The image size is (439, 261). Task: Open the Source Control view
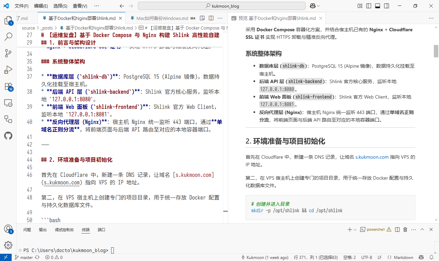pos(8,53)
